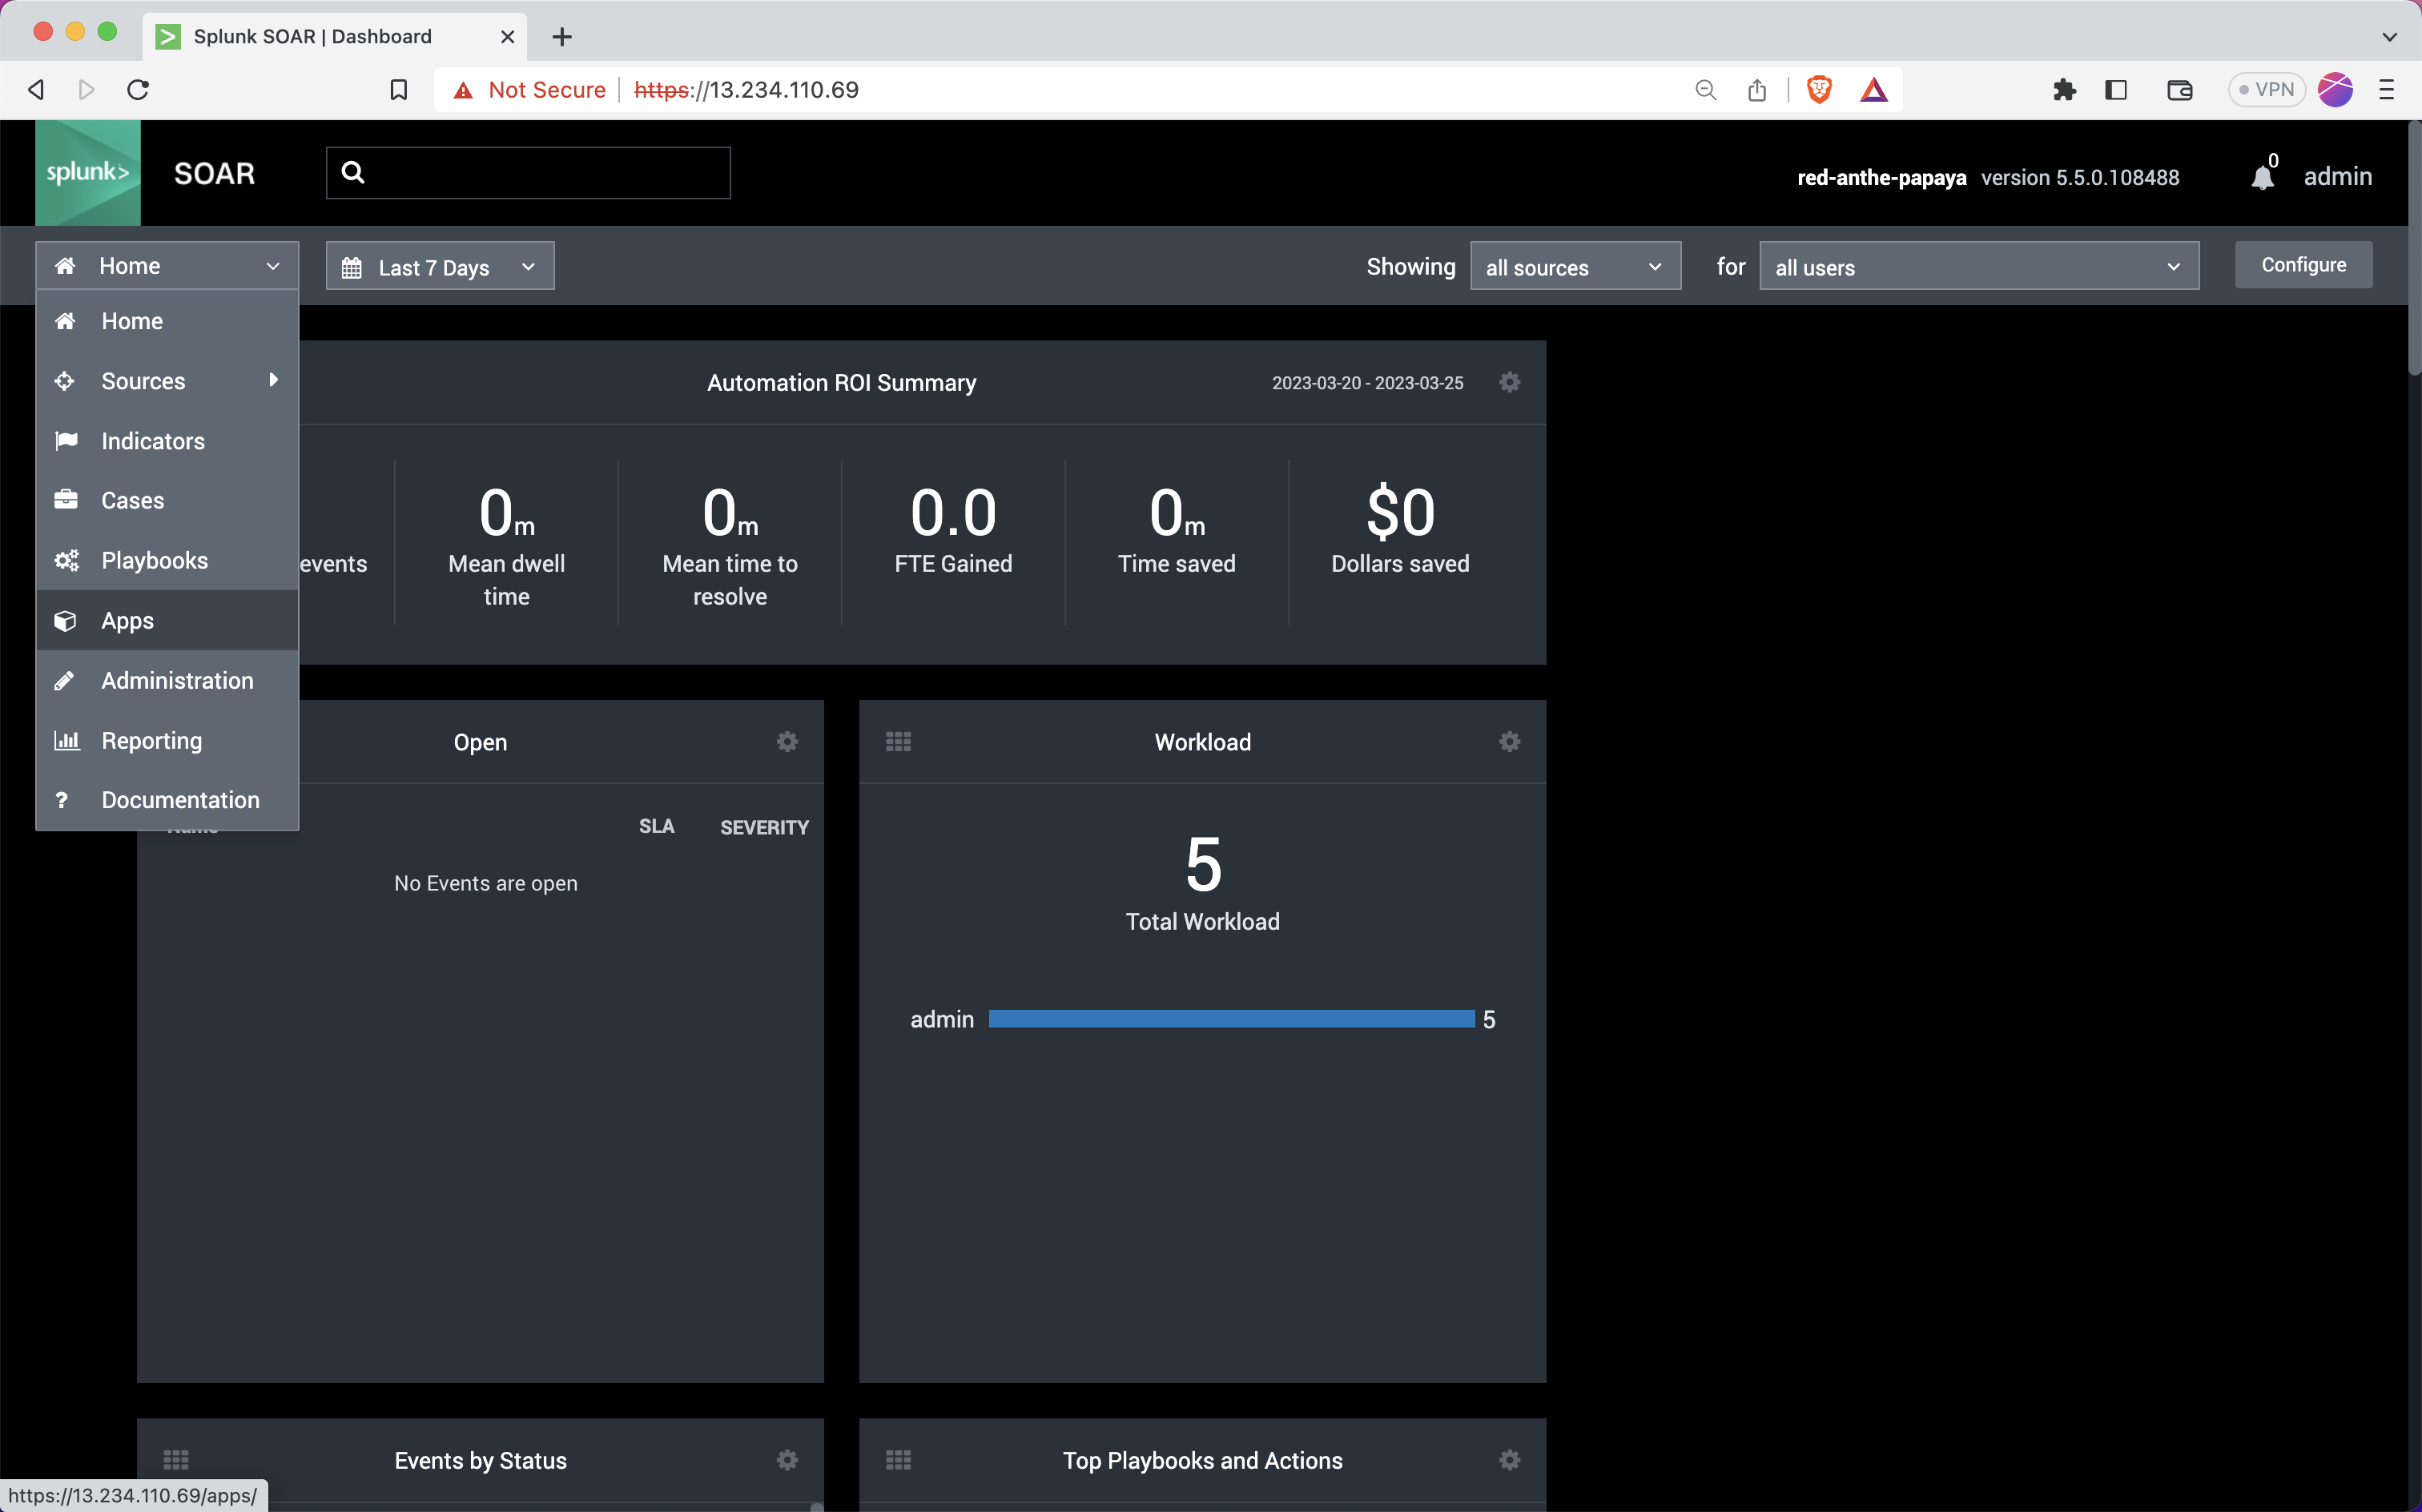Click the Apps cube icon in sidebar

66,620
